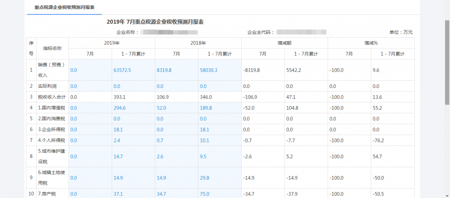The image size is (450, 198).
Task: Edit the 2.4 value in 个人所得税 row
Action: point(117,141)
